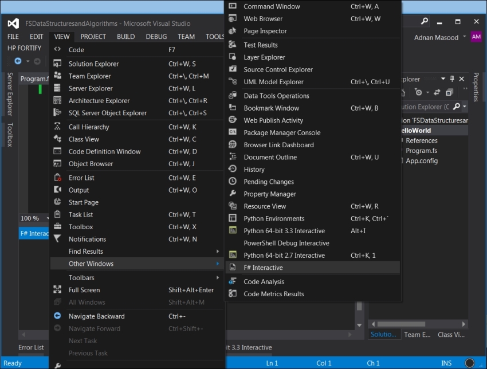Click the Pending Changes clock icon
The width and height of the screenshot is (487, 369).
pyautogui.click(x=233, y=182)
